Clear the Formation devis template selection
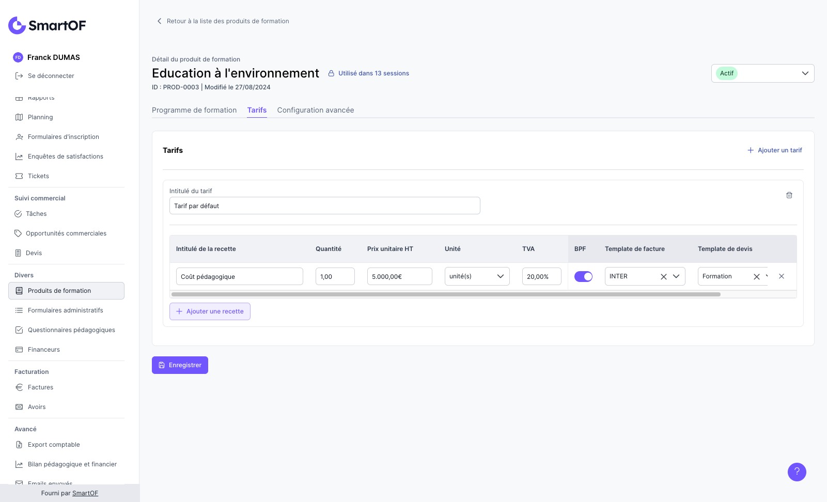Viewport: 827px width, 502px height. point(756,277)
